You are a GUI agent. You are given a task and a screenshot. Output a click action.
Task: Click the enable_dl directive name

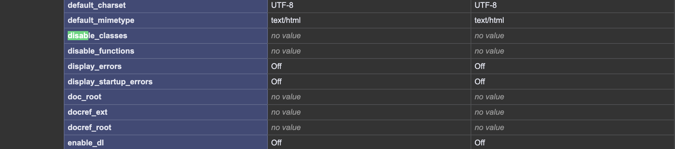point(86,143)
